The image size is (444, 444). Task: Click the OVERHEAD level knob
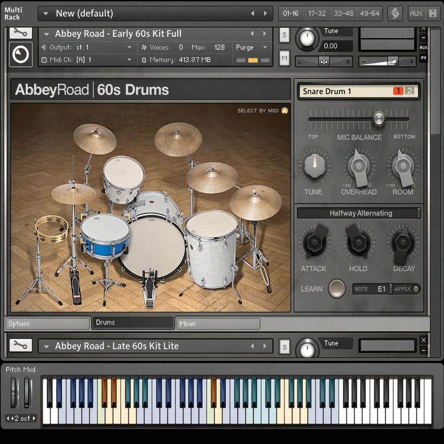pos(359,167)
